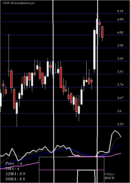This screenshot has height=183, width=130.
Task: Click the 4.14 price axis label
Action: 120,11
